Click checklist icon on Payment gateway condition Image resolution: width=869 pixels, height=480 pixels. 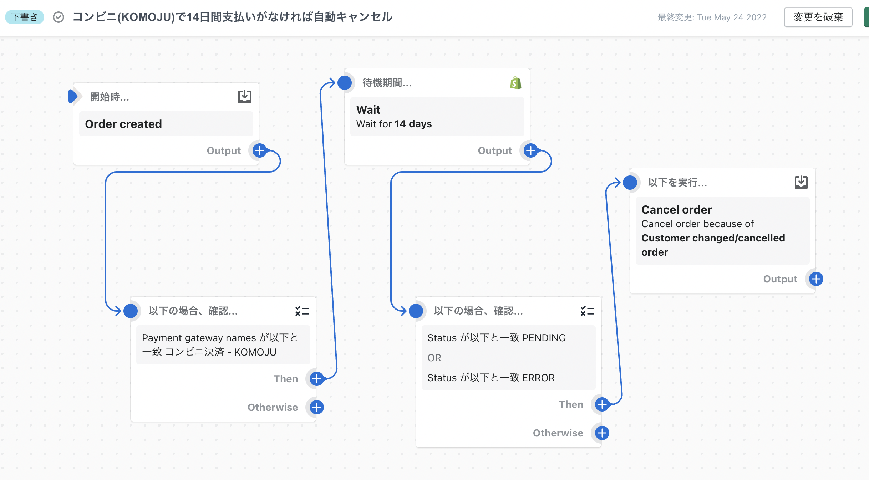(302, 311)
